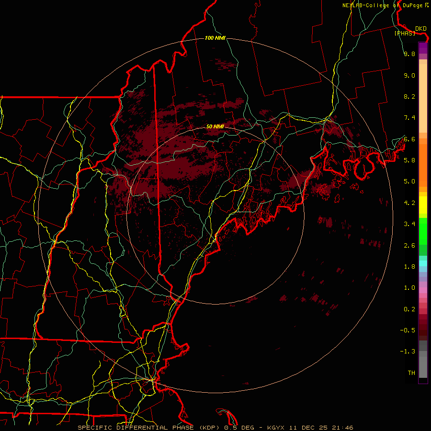The image size is (431, 431).
Task: Click the DKD legend title
Action: tap(421, 29)
